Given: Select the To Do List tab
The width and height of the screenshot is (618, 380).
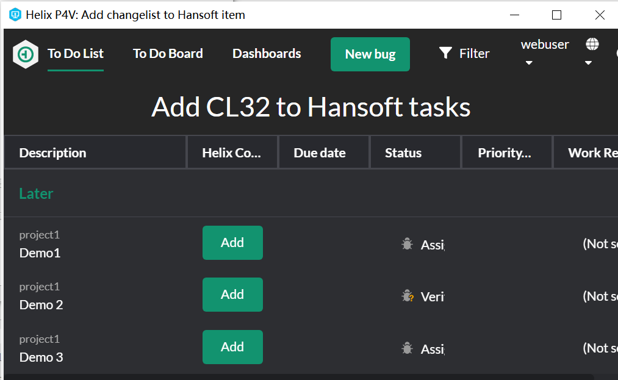Looking at the screenshot, I should coord(76,54).
